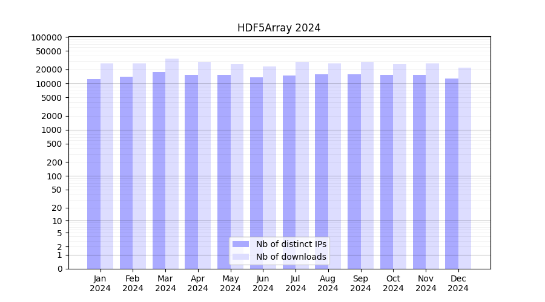This screenshot has width=545, height=302.
Task: Select the 1000 y-axis tick label
Action: pyautogui.click(x=51, y=130)
